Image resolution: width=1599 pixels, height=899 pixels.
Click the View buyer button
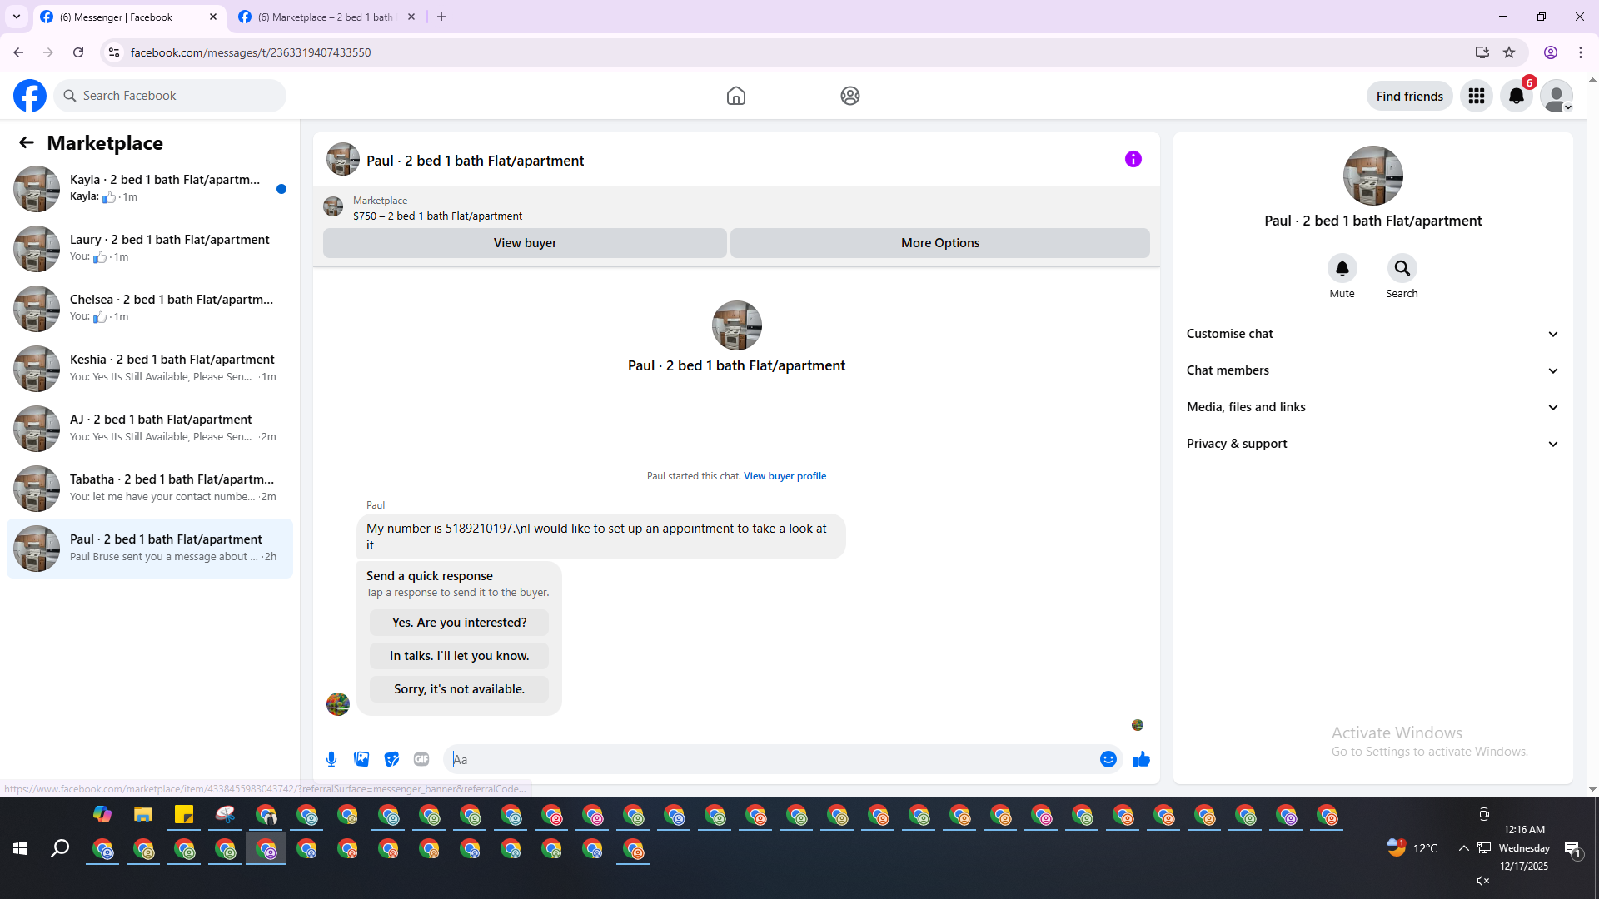click(x=525, y=243)
